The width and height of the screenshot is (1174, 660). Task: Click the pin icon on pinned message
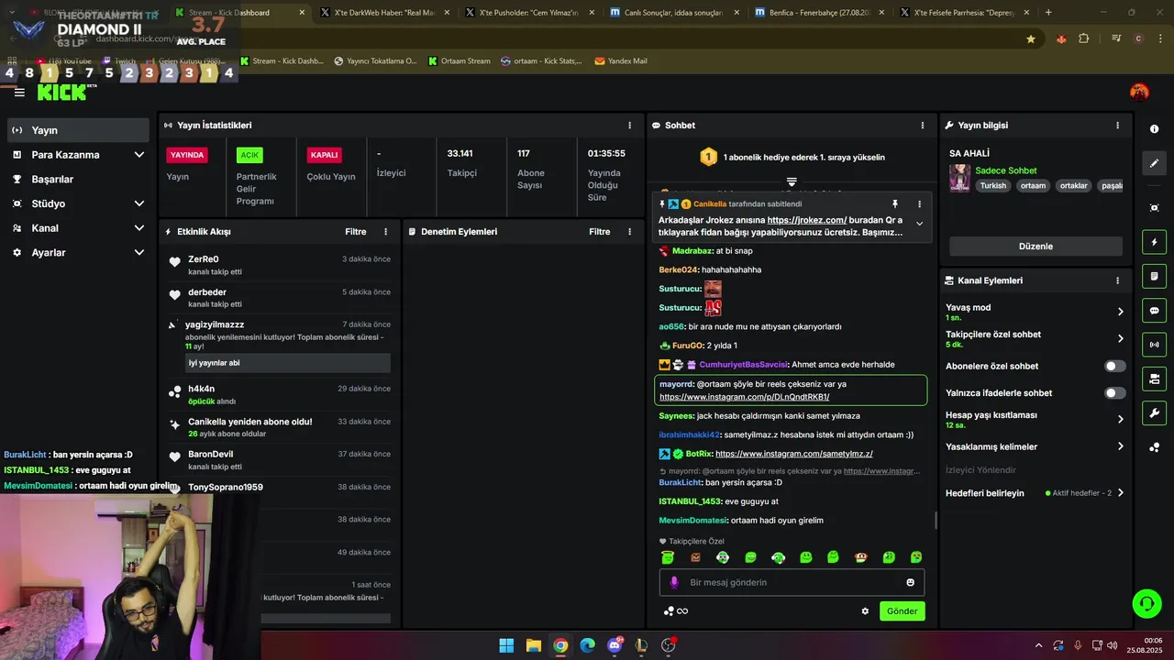pos(895,203)
